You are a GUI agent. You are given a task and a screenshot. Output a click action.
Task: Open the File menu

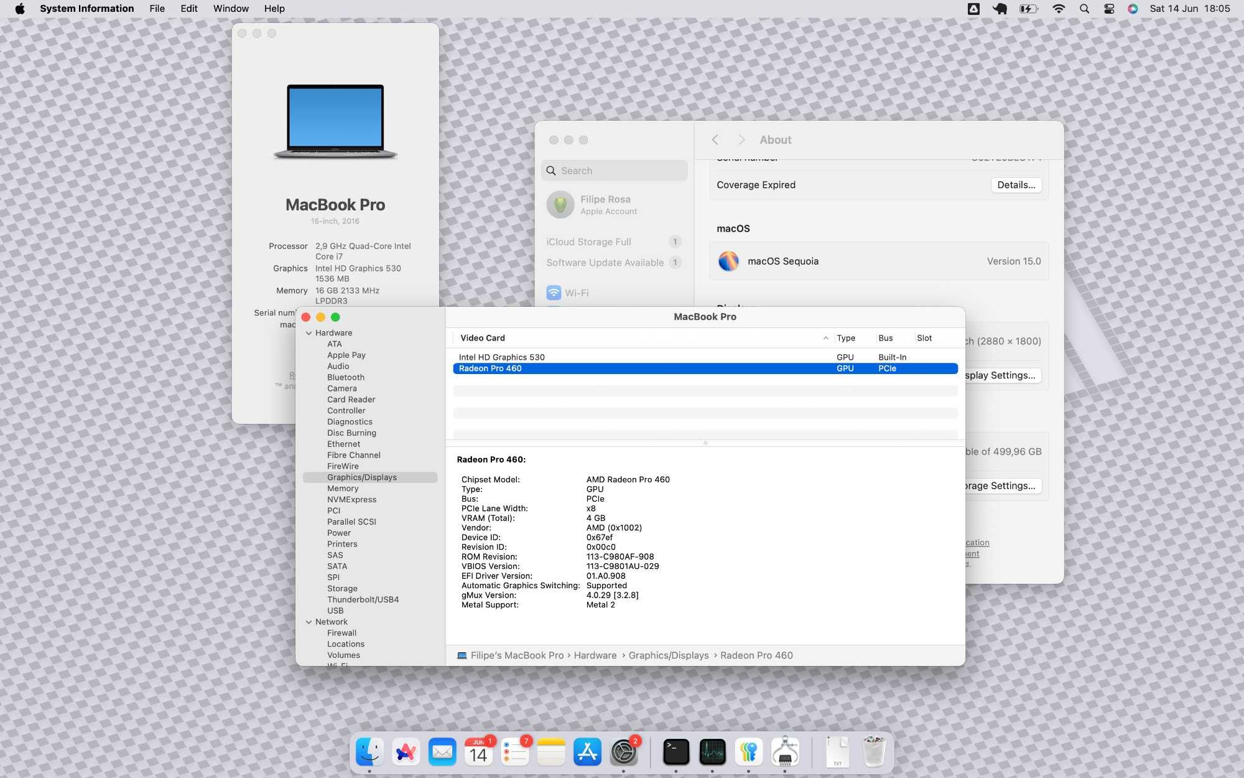(157, 9)
